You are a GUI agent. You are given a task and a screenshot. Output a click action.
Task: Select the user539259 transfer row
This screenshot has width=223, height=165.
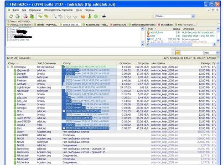point(112,121)
